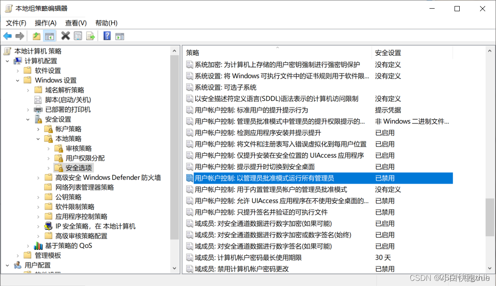Select 系统加密: 为计算机上存储的用户密钥强制进行强密钥保护

point(277,64)
